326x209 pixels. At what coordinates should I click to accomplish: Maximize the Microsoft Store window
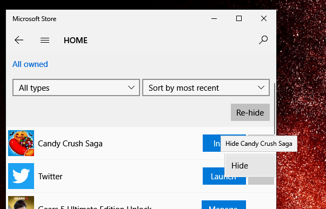239,18
